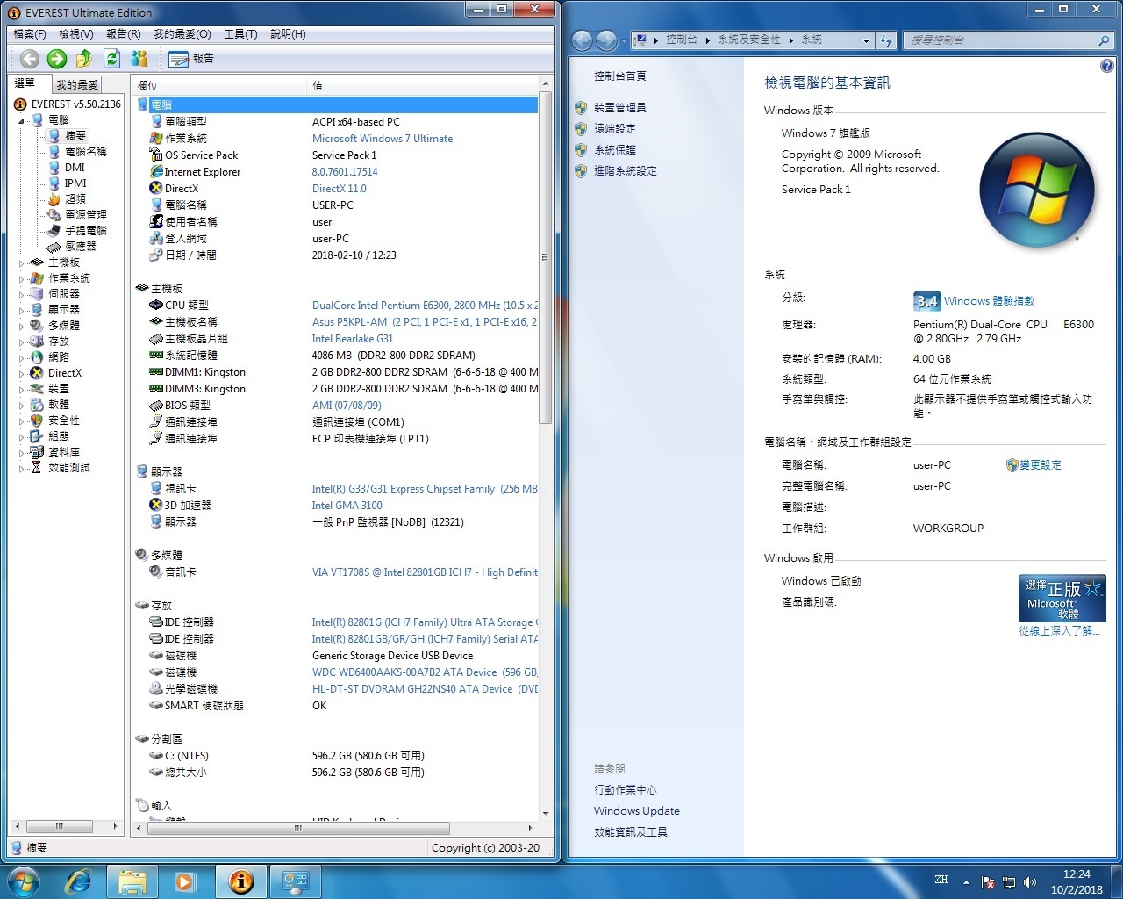
Task: Click the EVEREST Forward green arrow
Action: [57, 59]
